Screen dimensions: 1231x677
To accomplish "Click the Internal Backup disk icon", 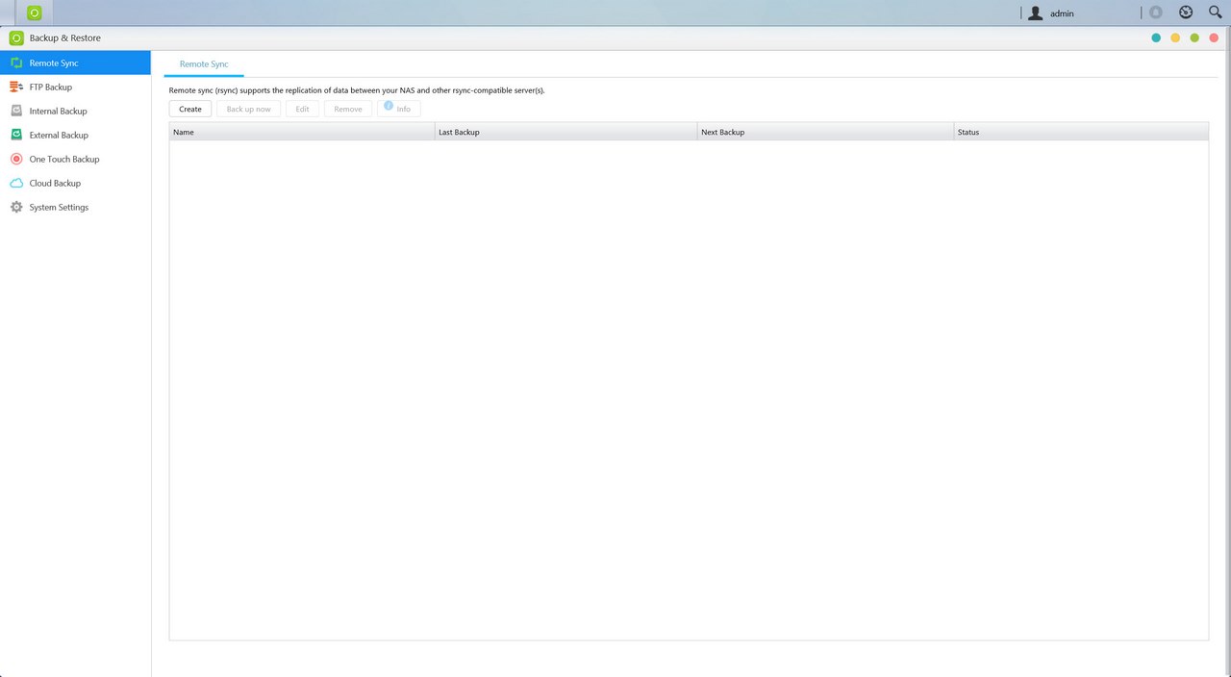I will click(16, 111).
